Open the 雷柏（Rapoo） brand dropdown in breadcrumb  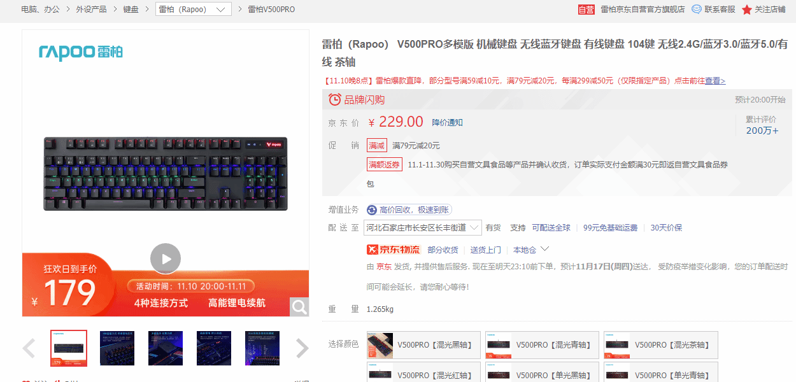[x=193, y=10]
